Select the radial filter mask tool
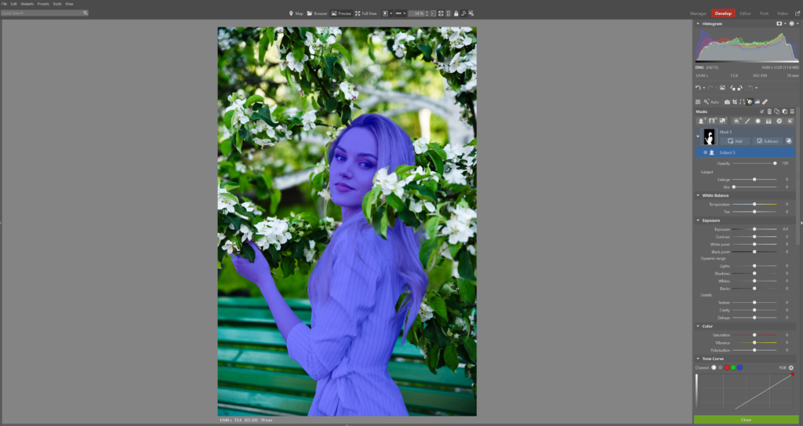 [758, 121]
